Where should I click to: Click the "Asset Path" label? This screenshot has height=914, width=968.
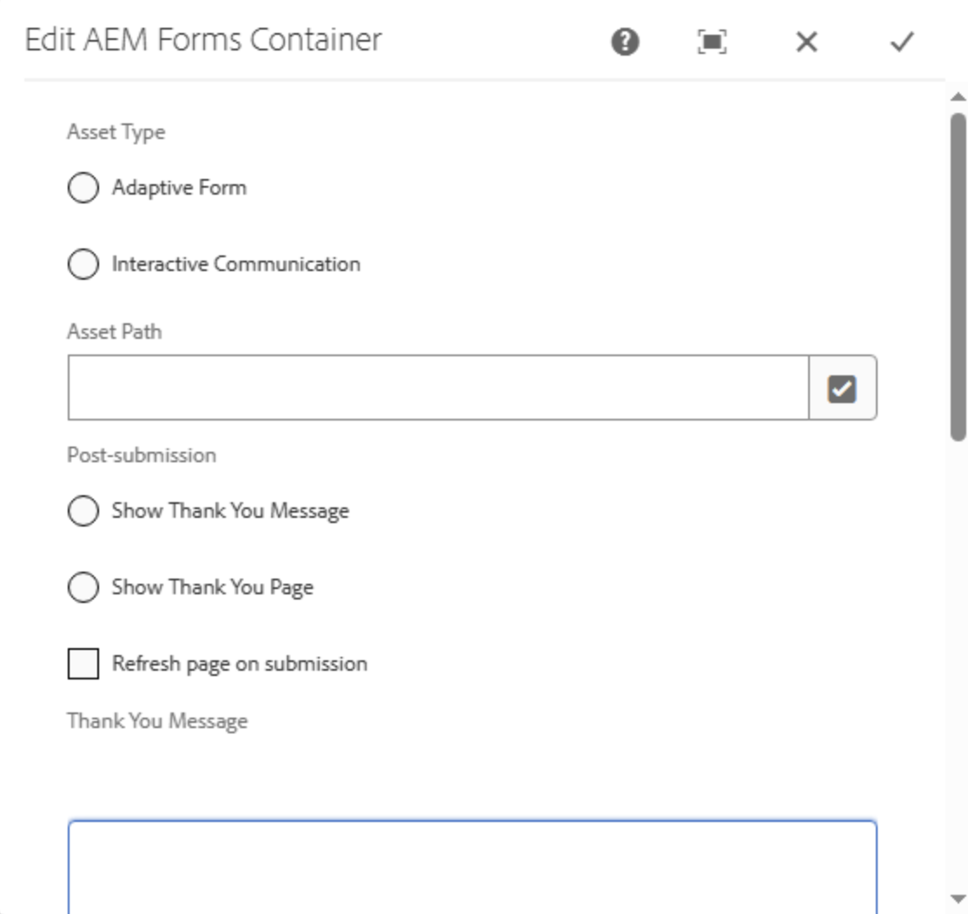pyautogui.click(x=114, y=332)
